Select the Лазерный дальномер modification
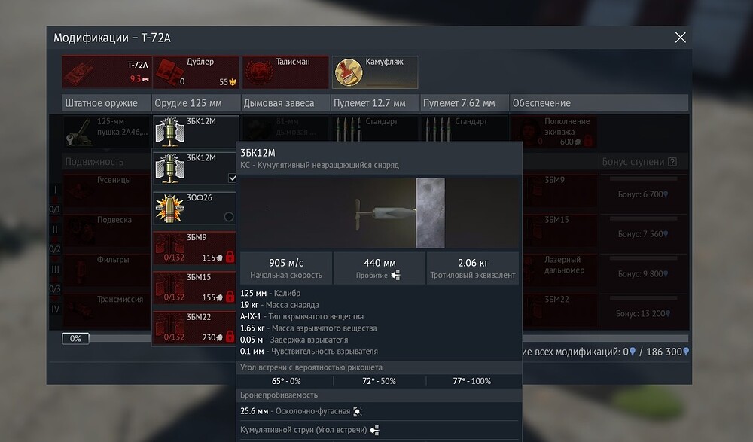The width and height of the screenshot is (753, 442). pyautogui.click(x=560, y=270)
